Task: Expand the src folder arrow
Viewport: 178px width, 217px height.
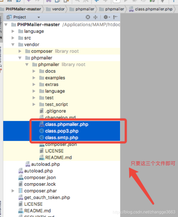Action: [13, 38]
